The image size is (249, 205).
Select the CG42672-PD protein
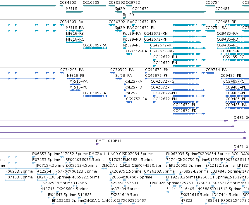point(185,111)
